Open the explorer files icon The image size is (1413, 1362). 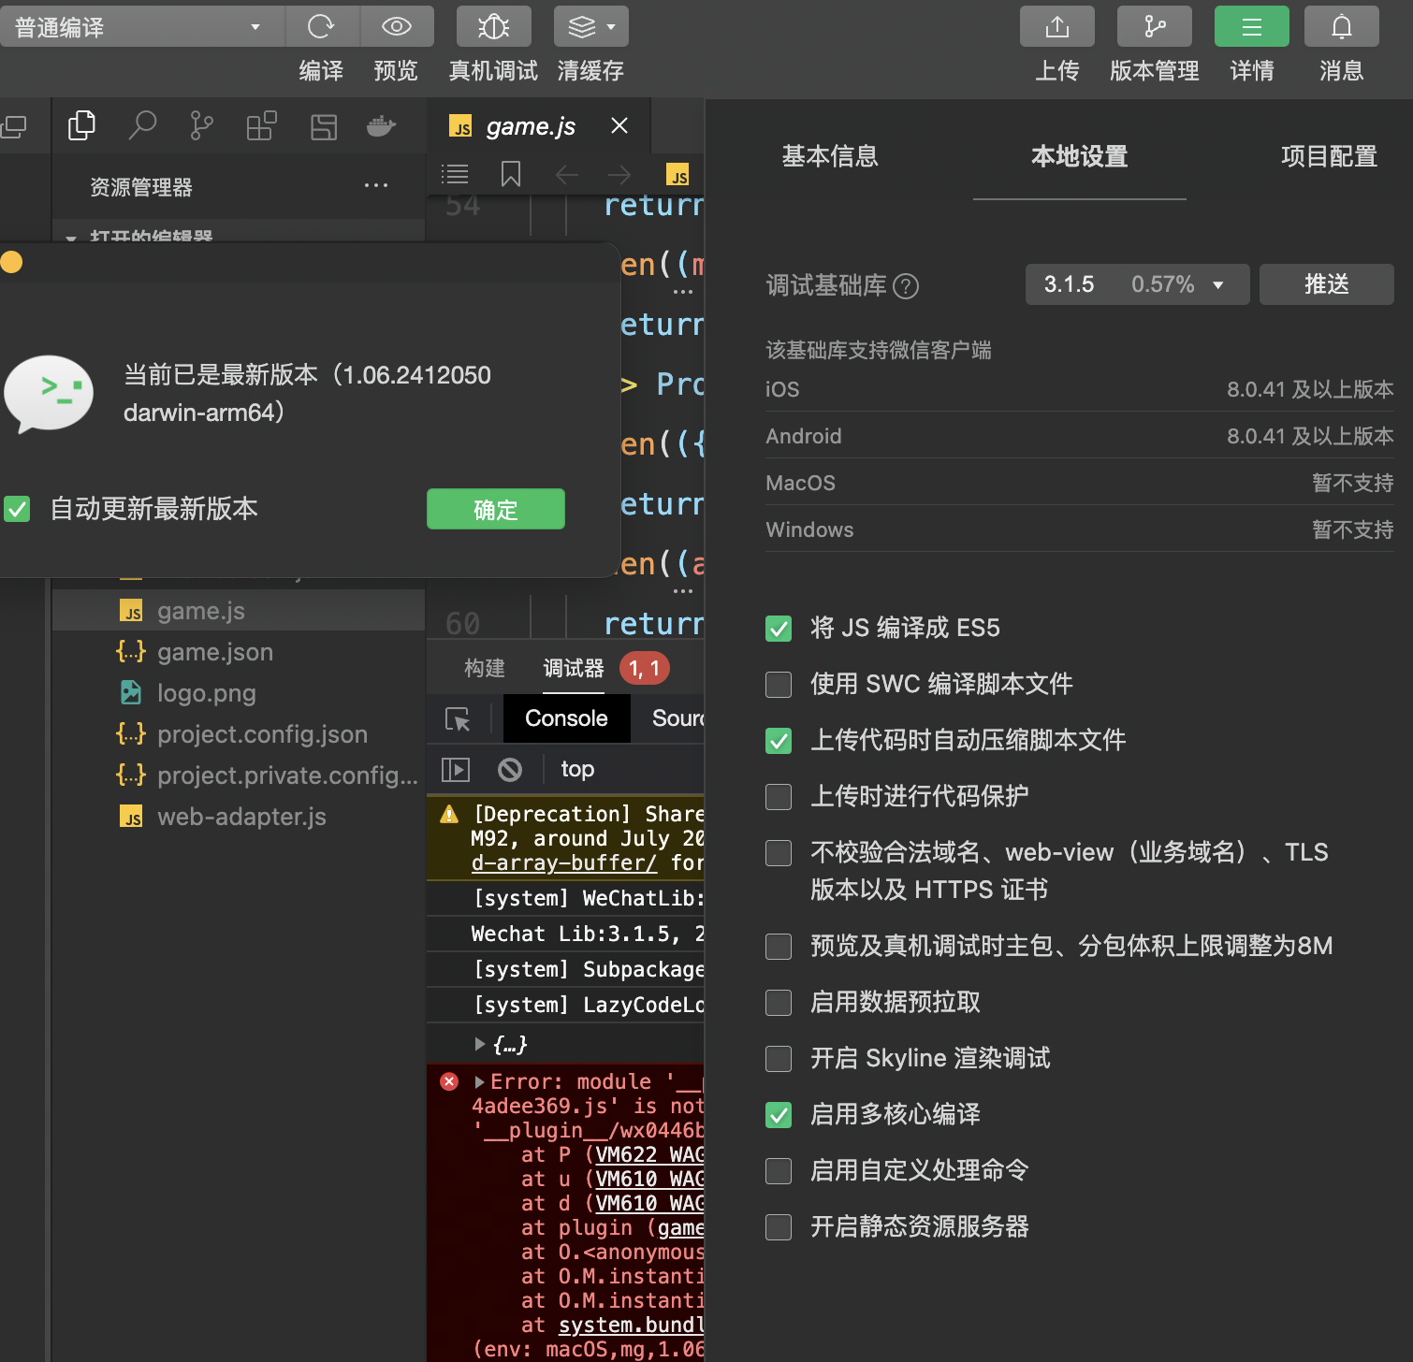(x=81, y=125)
